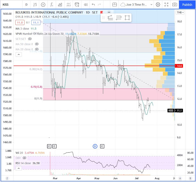Click the red 14.6 horizontal line price label

(179, 66)
